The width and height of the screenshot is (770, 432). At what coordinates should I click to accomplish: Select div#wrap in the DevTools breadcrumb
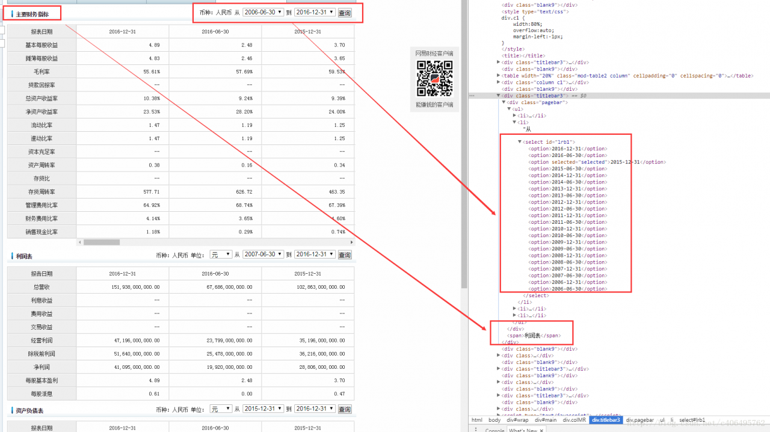517,420
